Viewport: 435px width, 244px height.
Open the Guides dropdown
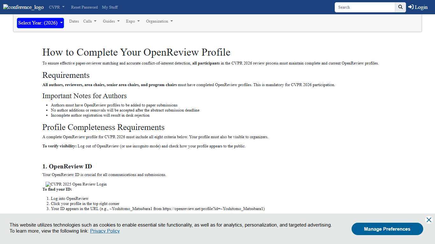point(111,21)
